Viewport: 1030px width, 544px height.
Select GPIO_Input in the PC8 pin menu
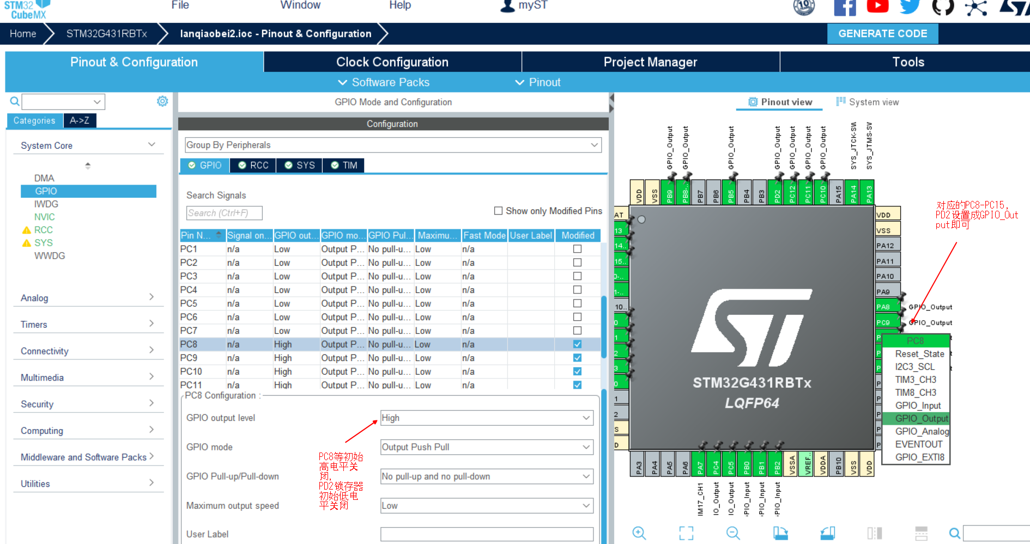pyautogui.click(x=918, y=405)
